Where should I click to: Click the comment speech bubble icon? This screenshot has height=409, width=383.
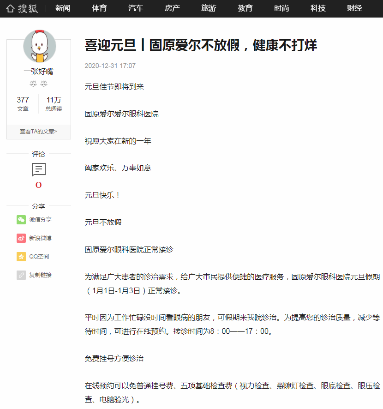pyautogui.click(x=39, y=169)
